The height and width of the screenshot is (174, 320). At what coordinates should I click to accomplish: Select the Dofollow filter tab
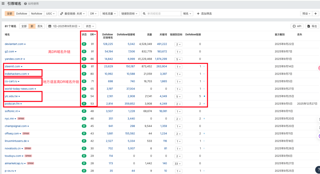[22, 14]
